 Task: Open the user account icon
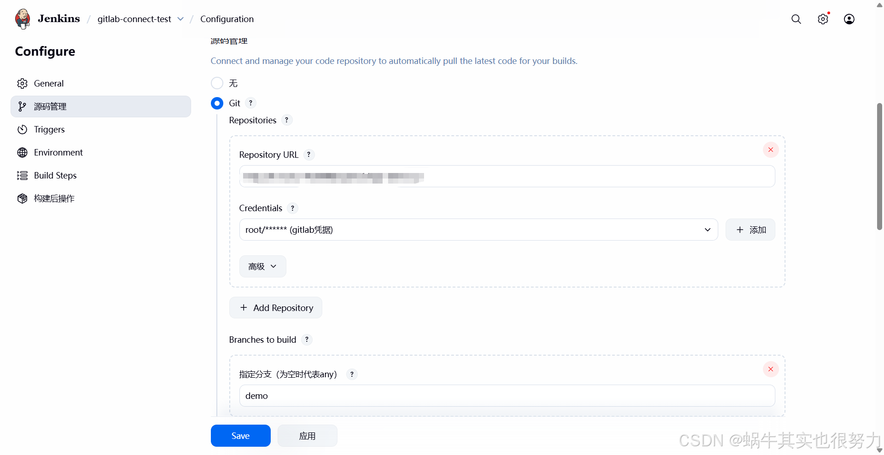click(849, 19)
